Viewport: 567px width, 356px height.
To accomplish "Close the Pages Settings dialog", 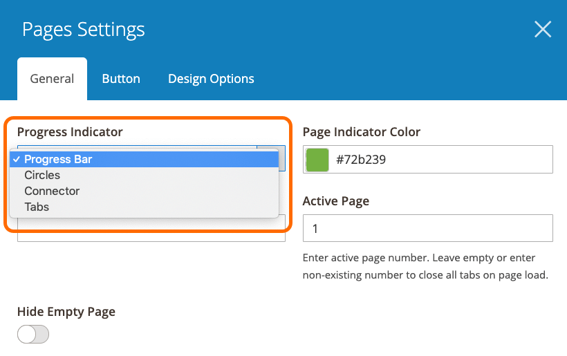I will click(543, 29).
